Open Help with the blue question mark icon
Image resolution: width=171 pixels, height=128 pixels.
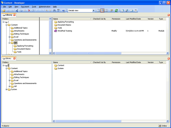coord(64,11)
